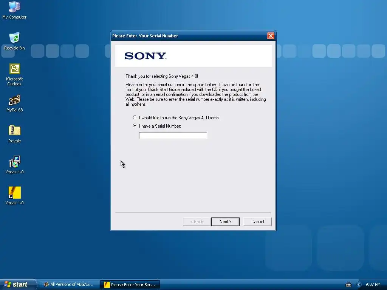
Task: Click into the serial number text field
Action: point(173,136)
